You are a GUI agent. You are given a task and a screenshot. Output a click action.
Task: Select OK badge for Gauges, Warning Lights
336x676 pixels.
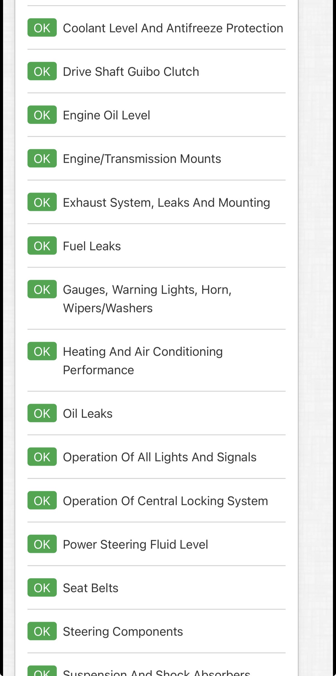point(42,289)
